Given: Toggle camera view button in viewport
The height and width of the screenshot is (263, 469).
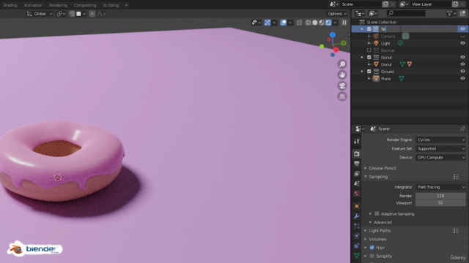Looking at the screenshot, I should 342,86.
